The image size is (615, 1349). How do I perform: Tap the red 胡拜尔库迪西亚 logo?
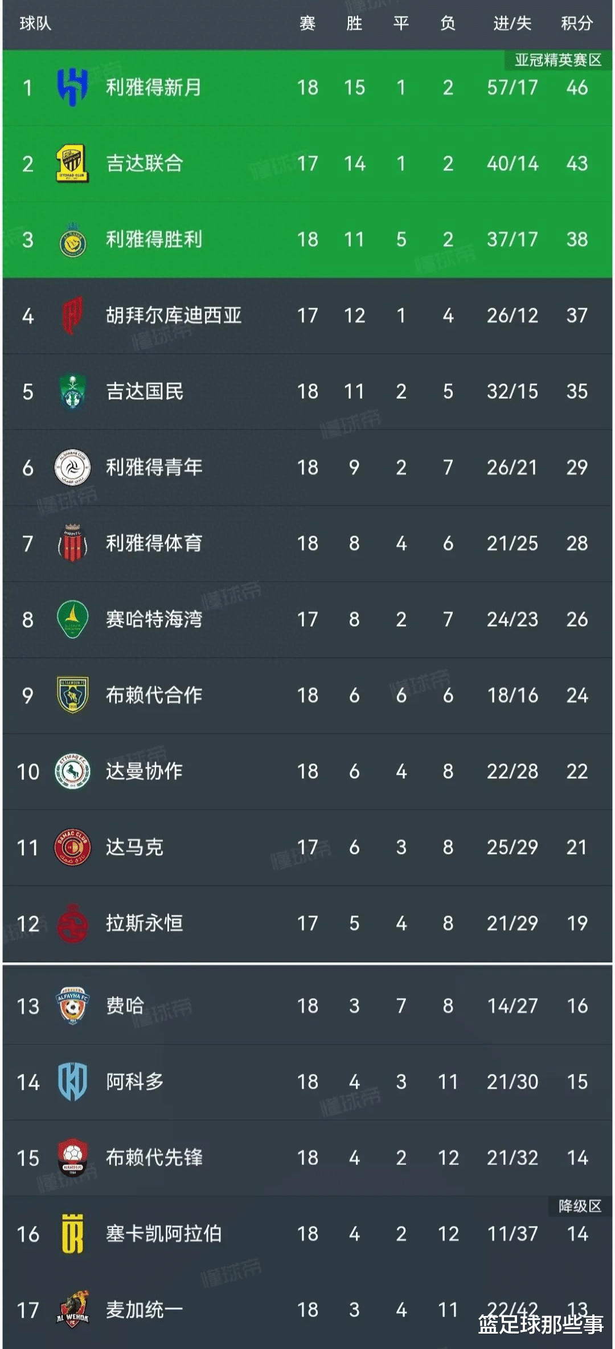72,316
